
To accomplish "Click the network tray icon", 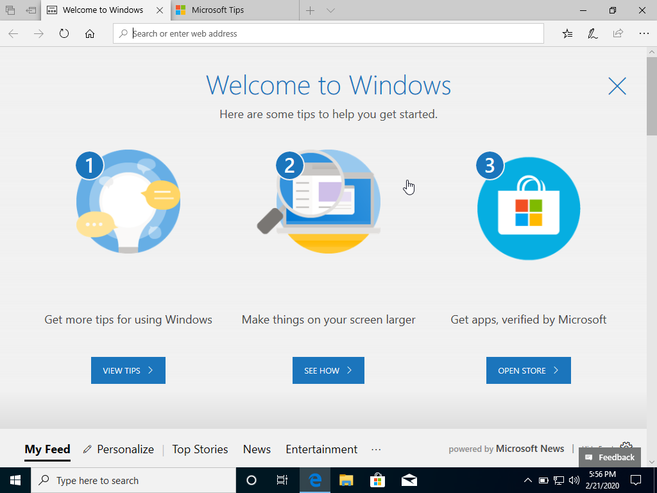I will point(559,480).
